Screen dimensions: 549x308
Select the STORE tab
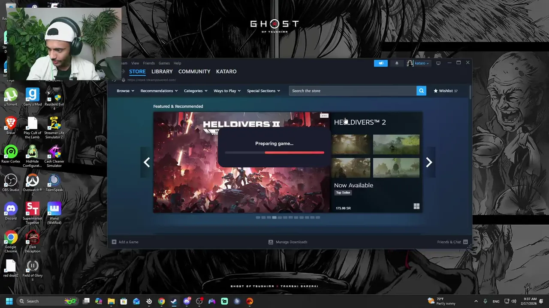(x=137, y=71)
